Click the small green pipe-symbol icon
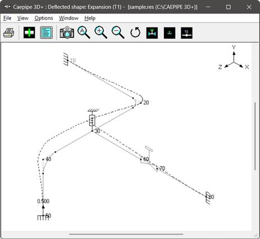260x239 pixels. [170, 33]
